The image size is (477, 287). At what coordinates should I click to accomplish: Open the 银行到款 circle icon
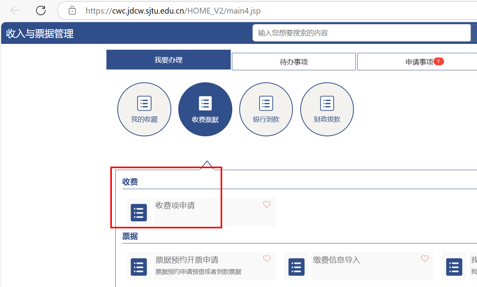[x=266, y=109]
